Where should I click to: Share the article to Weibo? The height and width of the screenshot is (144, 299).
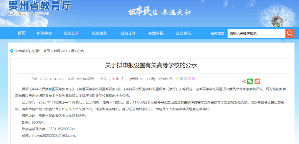(257, 81)
